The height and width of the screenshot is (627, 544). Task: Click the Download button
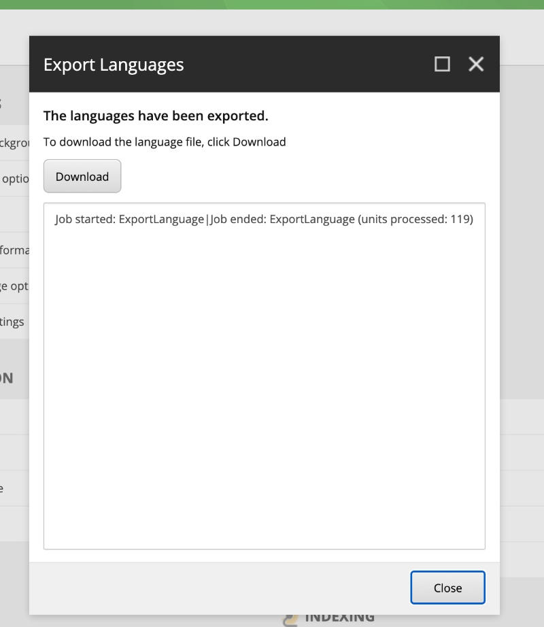tap(82, 176)
